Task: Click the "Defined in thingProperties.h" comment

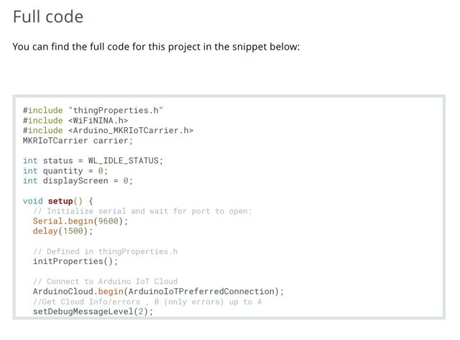Action: pyautogui.click(x=105, y=252)
